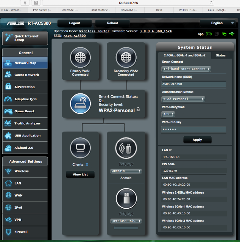The height and width of the screenshot is (242, 240).
Task: Click the green game controller icon
Action: click(209, 34)
